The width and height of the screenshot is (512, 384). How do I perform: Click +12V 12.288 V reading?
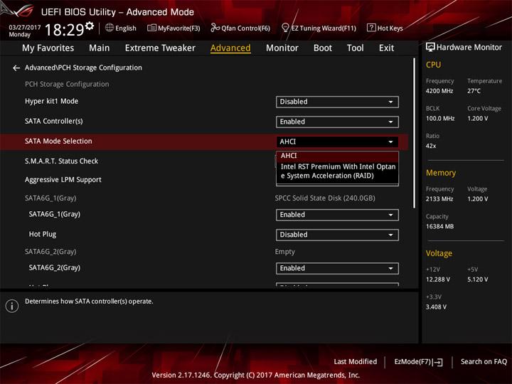[x=438, y=279]
